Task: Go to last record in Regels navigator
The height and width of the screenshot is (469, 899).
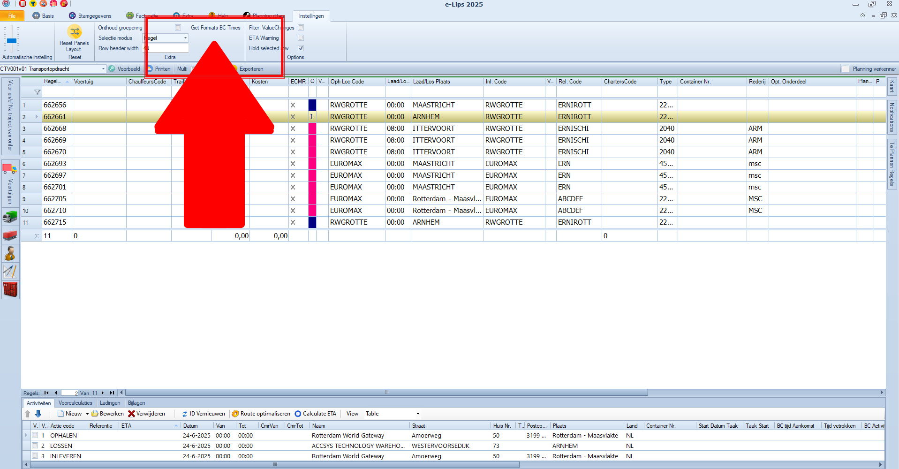Action: click(x=112, y=393)
